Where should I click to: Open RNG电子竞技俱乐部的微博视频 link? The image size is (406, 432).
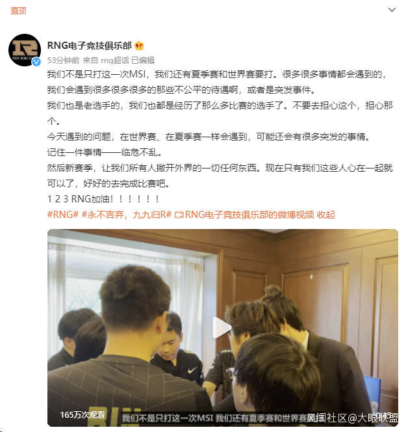coord(249,215)
